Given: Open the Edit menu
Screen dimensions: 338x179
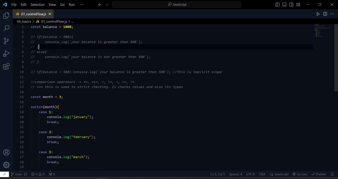Looking at the screenshot, I should click(x=23, y=4).
